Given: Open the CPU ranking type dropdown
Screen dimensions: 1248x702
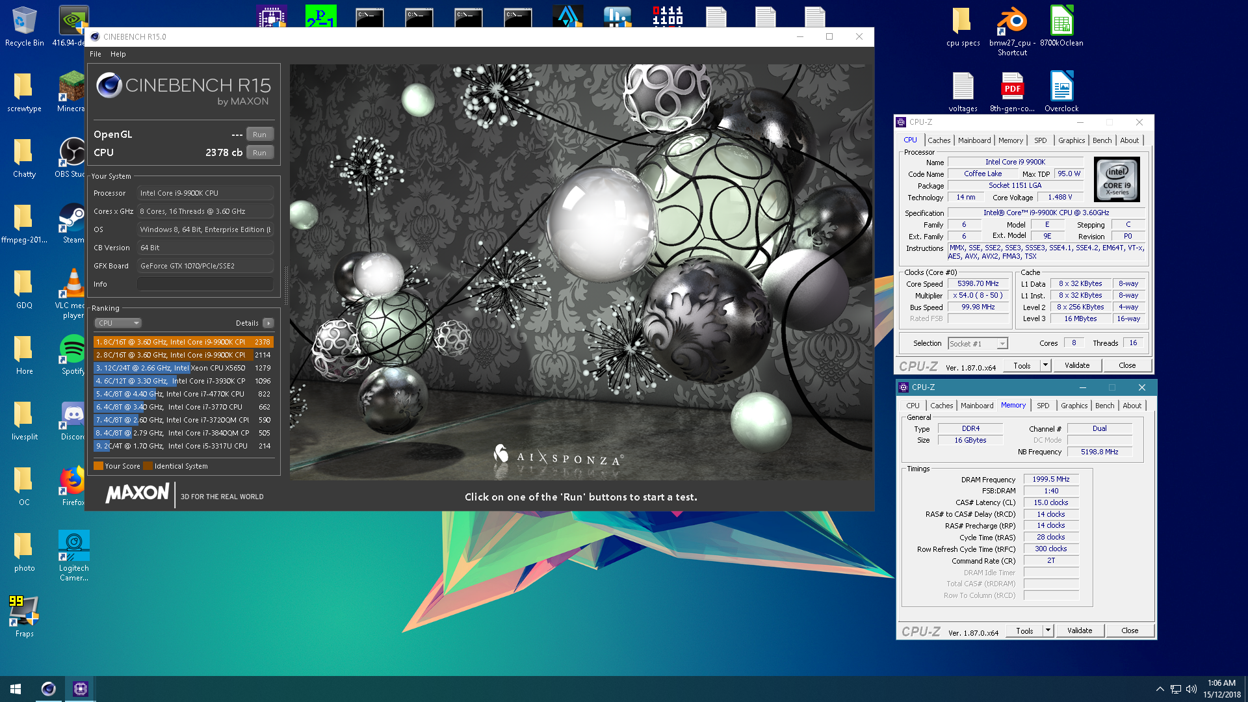Looking at the screenshot, I should coord(118,323).
